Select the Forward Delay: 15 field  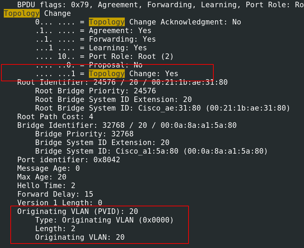pos(55,194)
